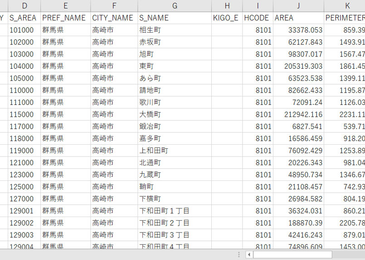Select cell 鞘町
365x260 pixels.
tap(175, 187)
